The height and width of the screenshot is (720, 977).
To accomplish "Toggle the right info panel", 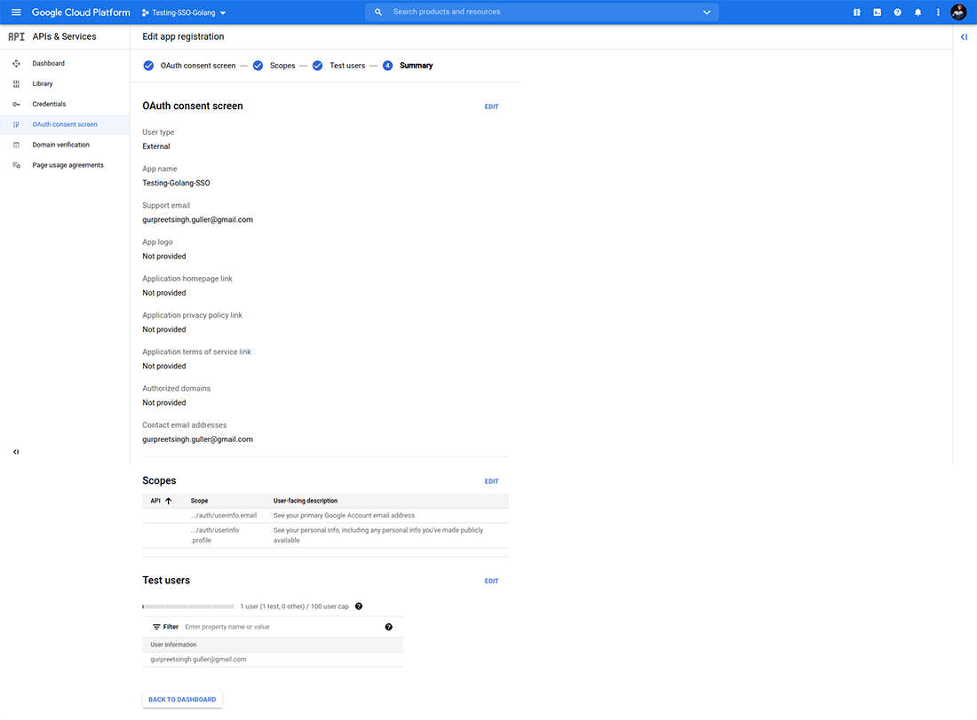I will click(x=964, y=37).
